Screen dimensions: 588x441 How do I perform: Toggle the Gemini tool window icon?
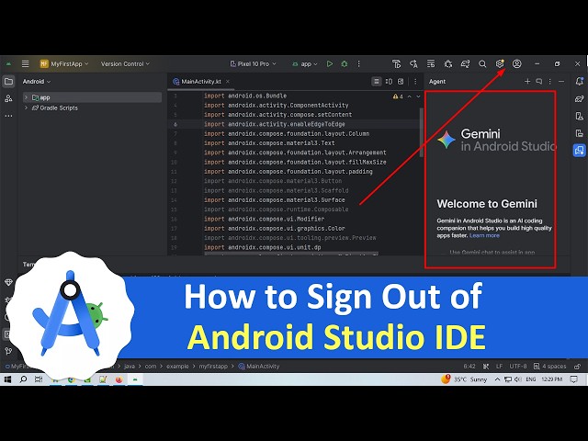coord(579,151)
